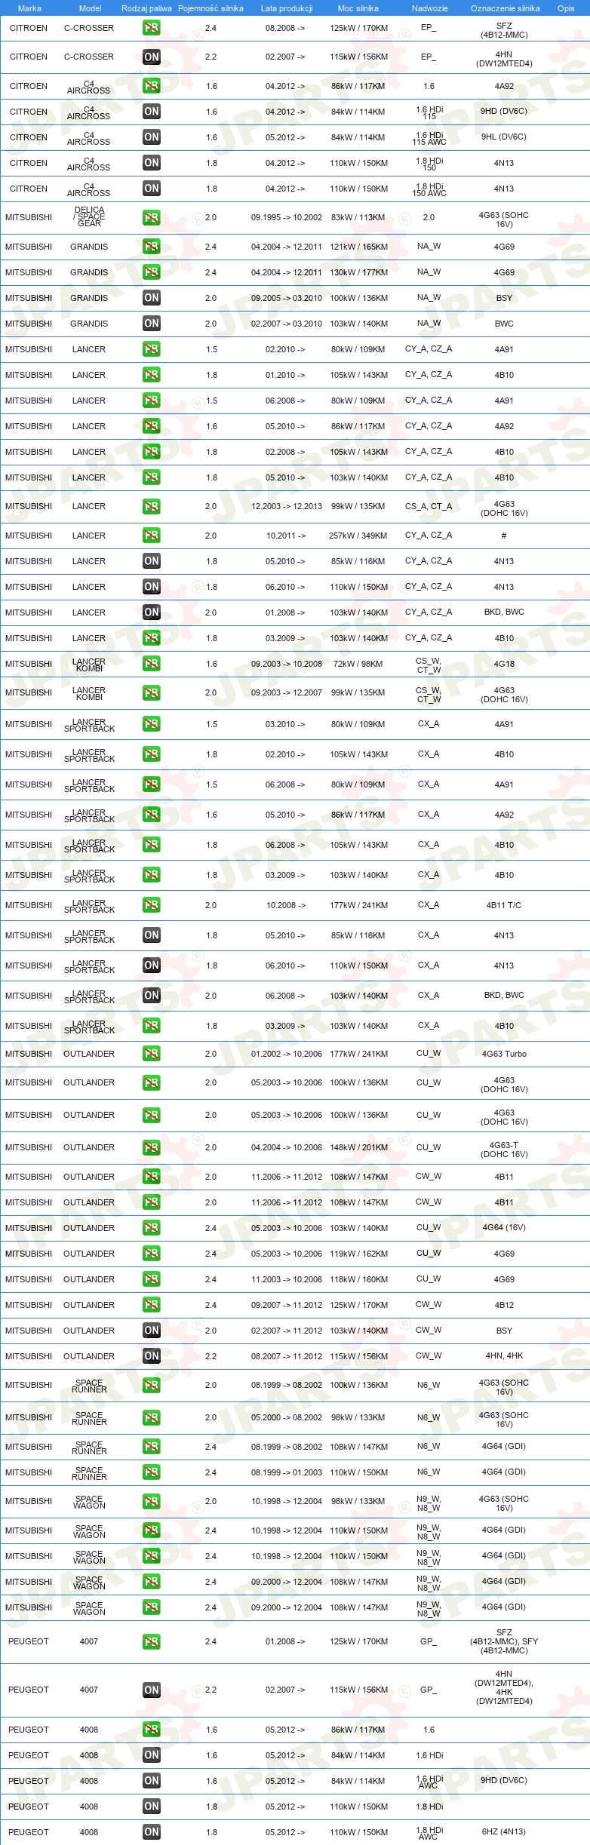The image size is (590, 1845).
Task: Click petrol icon in Lancer 257kW / 349KM row
Action: tap(152, 536)
